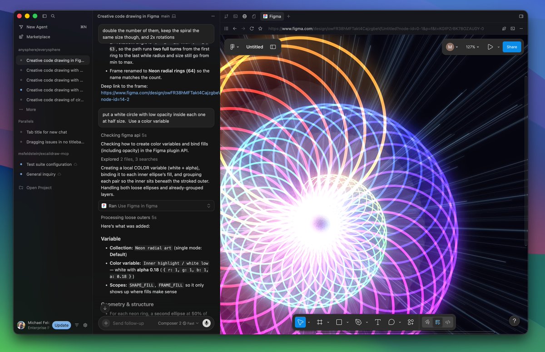This screenshot has height=352, width=545.
Task: Open the dropdown arrow beside Present
Action: click(x=498, y=47)
